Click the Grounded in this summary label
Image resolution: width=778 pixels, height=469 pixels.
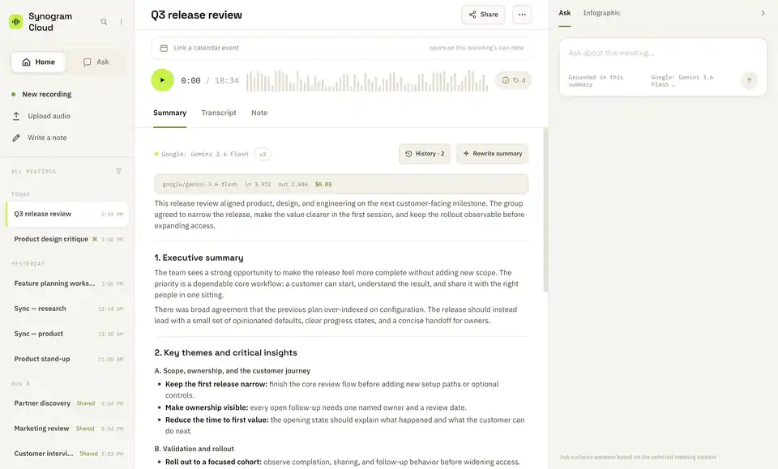pyautogui.click(x=596, y=81)
